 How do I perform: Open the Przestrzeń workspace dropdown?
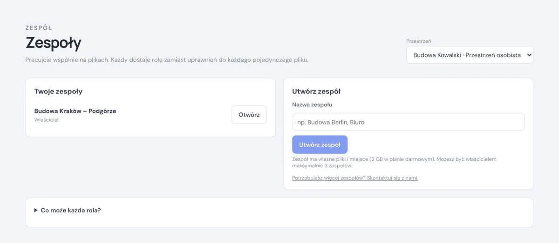click(470, 55)
